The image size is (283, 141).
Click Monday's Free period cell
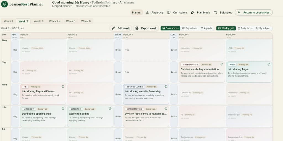click(x=146, y=50)
